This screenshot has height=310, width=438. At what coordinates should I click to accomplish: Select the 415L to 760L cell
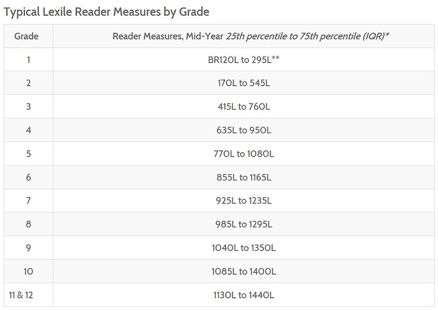(x=244, y=107)
